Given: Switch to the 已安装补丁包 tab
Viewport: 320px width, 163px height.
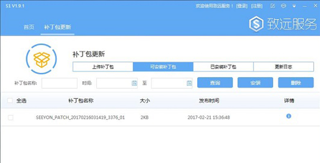Looking at the screenshot, I should (223, 67).
